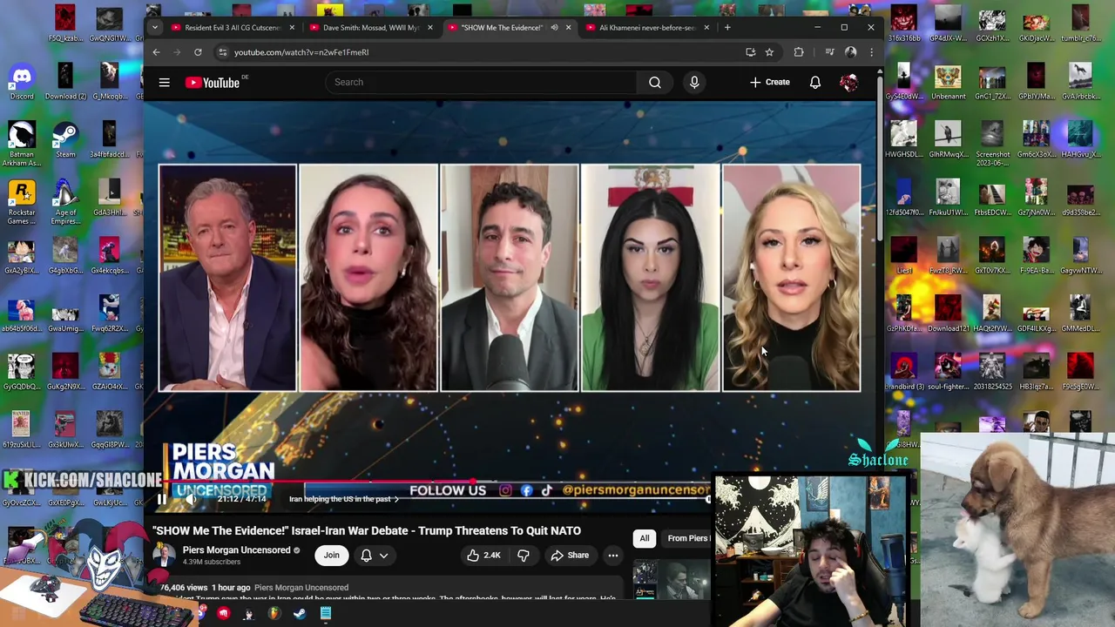The width and height of the screenshot is (1115, 627).
Task: Click the YouTube page vertical scrollbar
Action: pos(880,158)
